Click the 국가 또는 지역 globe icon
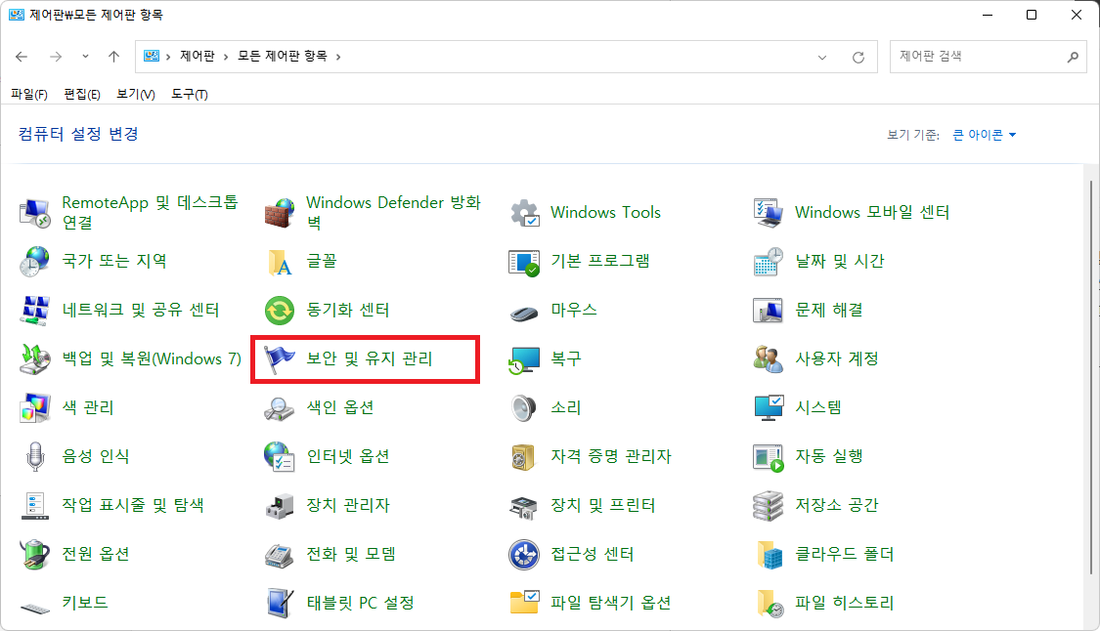 [34, 262]
